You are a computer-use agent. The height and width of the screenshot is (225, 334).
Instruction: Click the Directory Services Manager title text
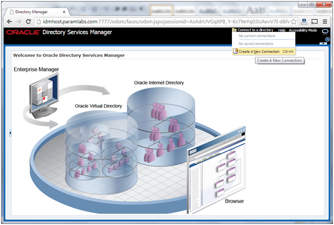pos(77,32)
